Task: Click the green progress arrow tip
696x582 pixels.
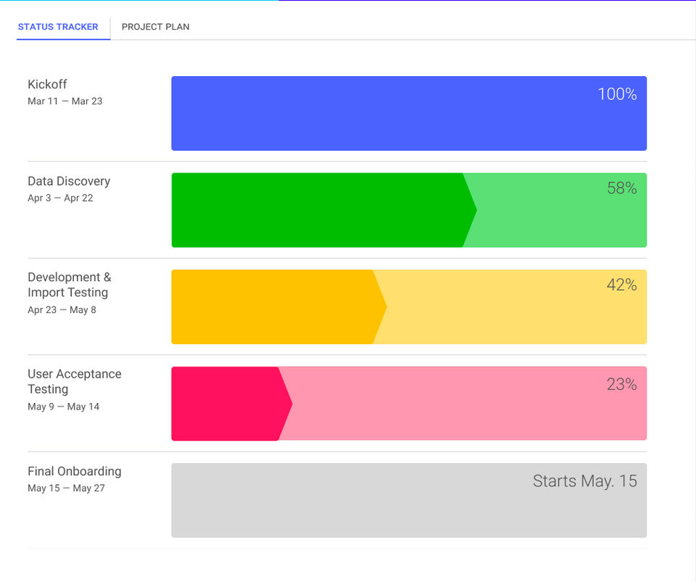Action: click(x=472, y=210)
